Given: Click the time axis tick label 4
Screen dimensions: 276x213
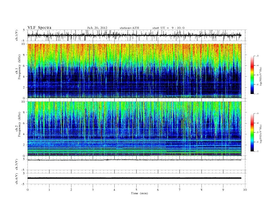Looking at the screenshot, I should coord(114,190).
